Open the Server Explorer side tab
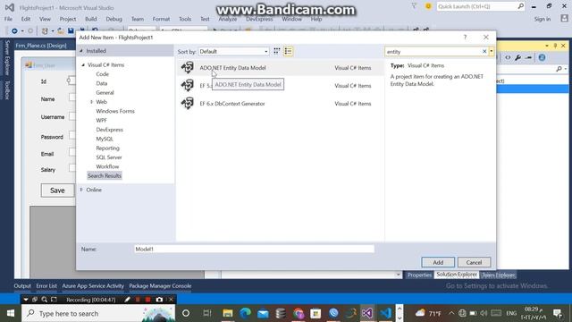This screenshot has height=322, width=572. click(x=7, y=57)
